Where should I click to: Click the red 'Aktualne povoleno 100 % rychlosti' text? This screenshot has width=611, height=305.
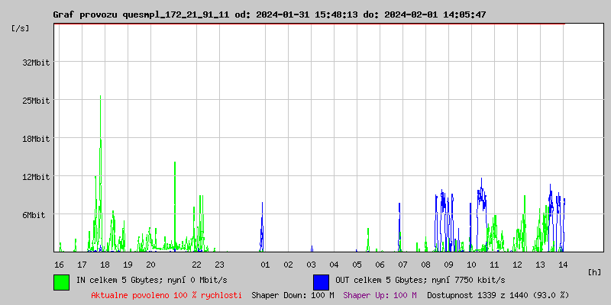(166, 294)
